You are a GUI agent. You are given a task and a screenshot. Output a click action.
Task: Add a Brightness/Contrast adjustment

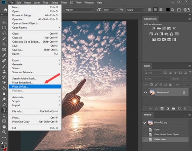(x=154, y=28)
